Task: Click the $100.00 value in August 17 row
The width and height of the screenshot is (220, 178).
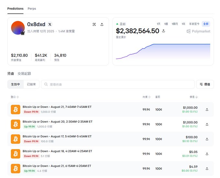Action: coord(192,137)
